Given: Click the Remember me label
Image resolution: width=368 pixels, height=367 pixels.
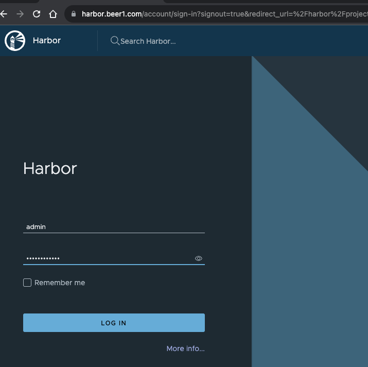Looking at the screenshot, I should pyautogui.click(x=60, y=283).
